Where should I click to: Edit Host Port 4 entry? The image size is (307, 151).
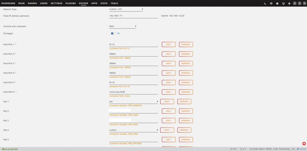[169, 73]
